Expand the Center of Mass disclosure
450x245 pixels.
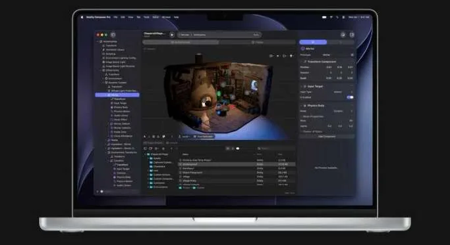click(x=301, y=131)
